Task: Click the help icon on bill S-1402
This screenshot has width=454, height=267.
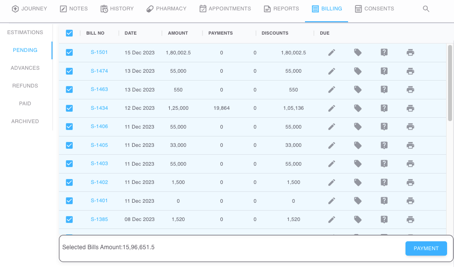Action: click(384, 182)
